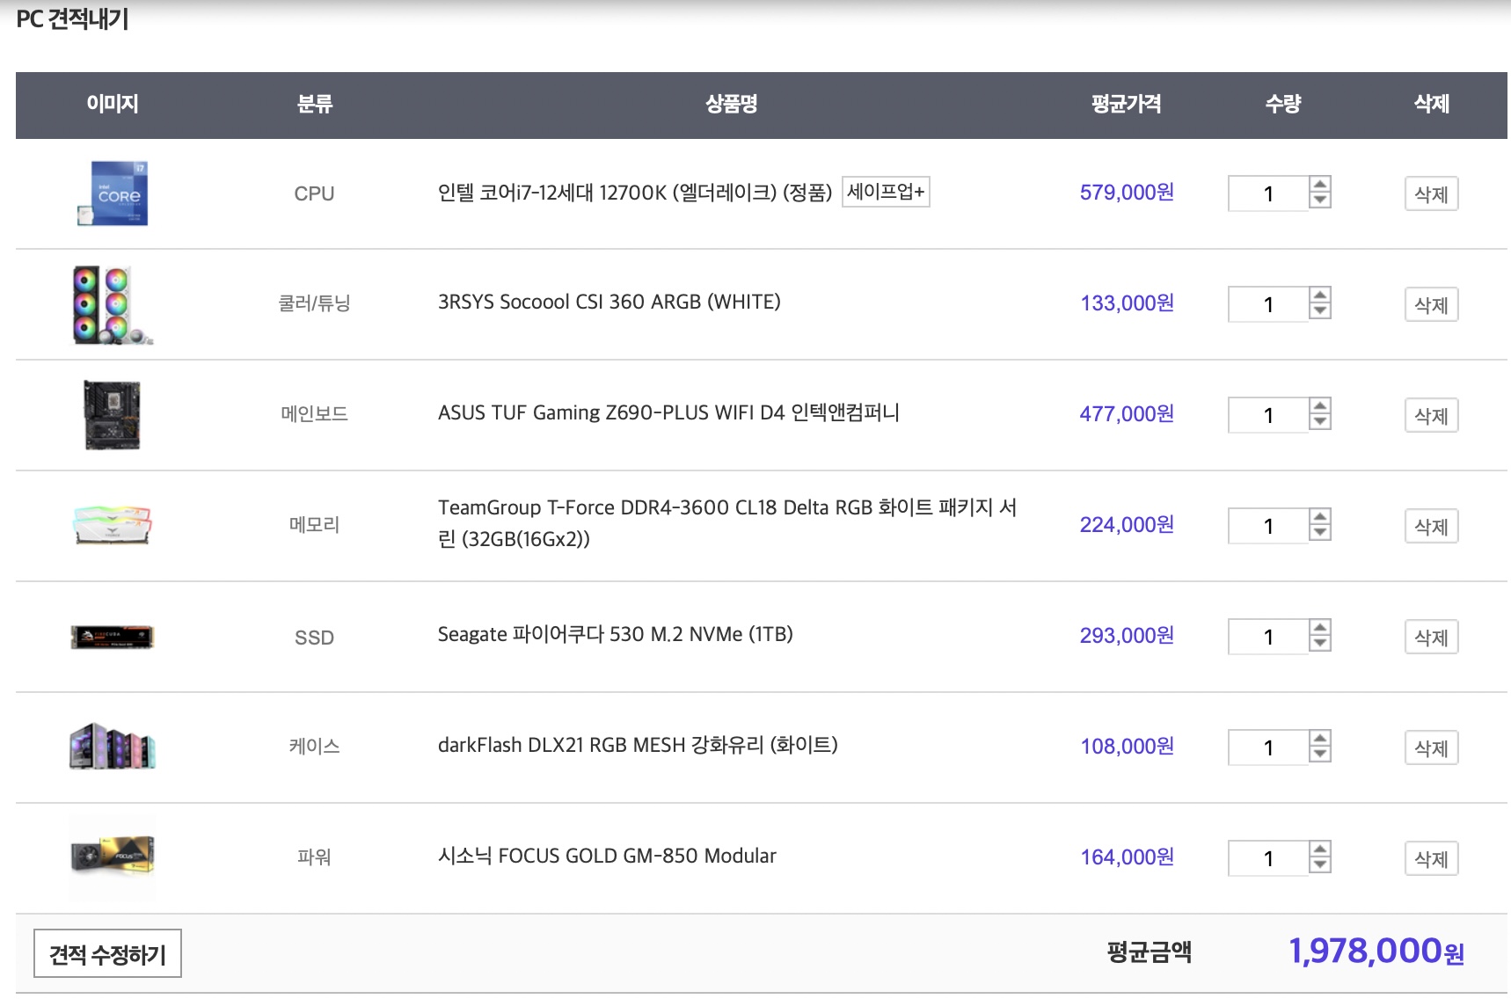
Task: Increase quantity of the 3RSYS Socoool cooler
Action: (x=1319, y=295)
